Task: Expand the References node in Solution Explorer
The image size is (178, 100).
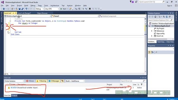Action: tap(152, 31)
